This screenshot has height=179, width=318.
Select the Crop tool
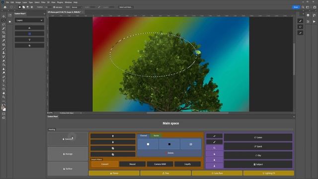pos(3,32)
